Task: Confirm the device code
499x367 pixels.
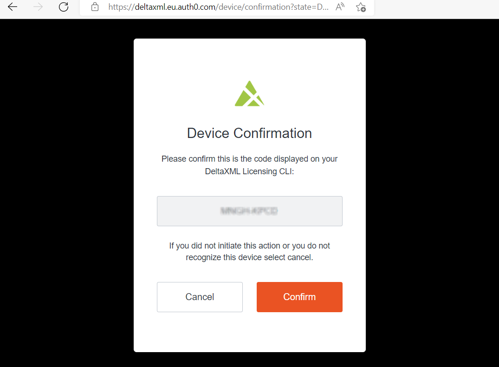Action: pos(299,297)
